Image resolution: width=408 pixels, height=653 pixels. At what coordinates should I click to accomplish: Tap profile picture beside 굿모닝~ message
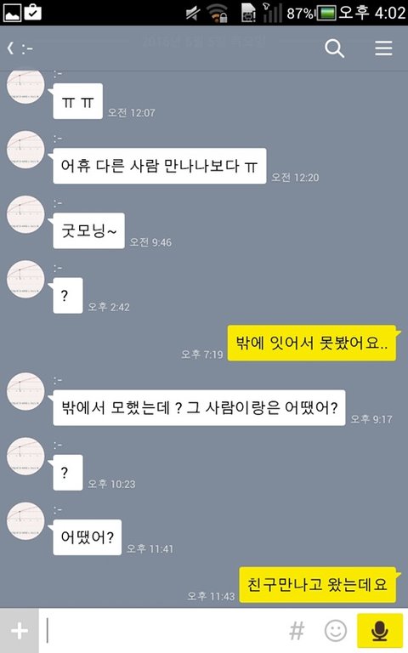tap(25, 214)
